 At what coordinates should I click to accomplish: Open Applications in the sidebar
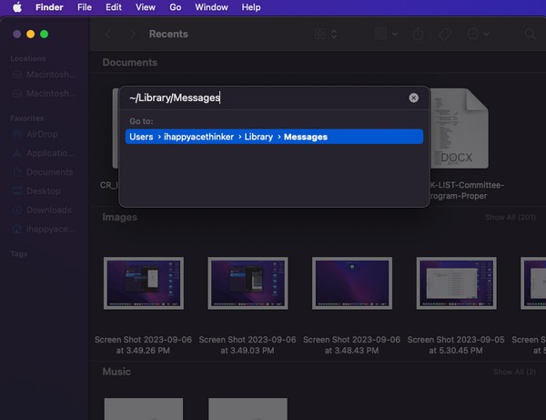pos(43,153)
